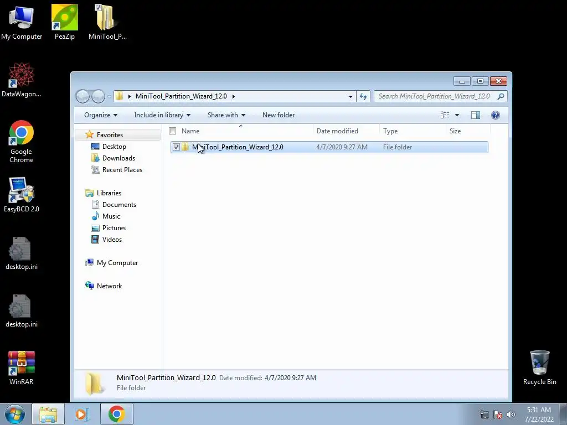Click the large folder thumbnail in details pane
This screenshot has width=567, height=425.
[x=94, y=383]
